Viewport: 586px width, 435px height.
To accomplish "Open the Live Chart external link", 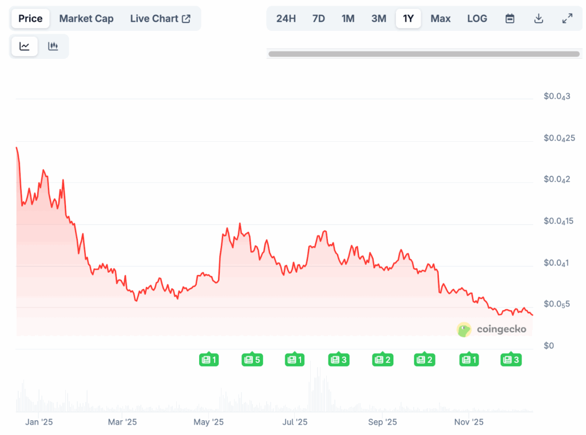I will point(160,18).
